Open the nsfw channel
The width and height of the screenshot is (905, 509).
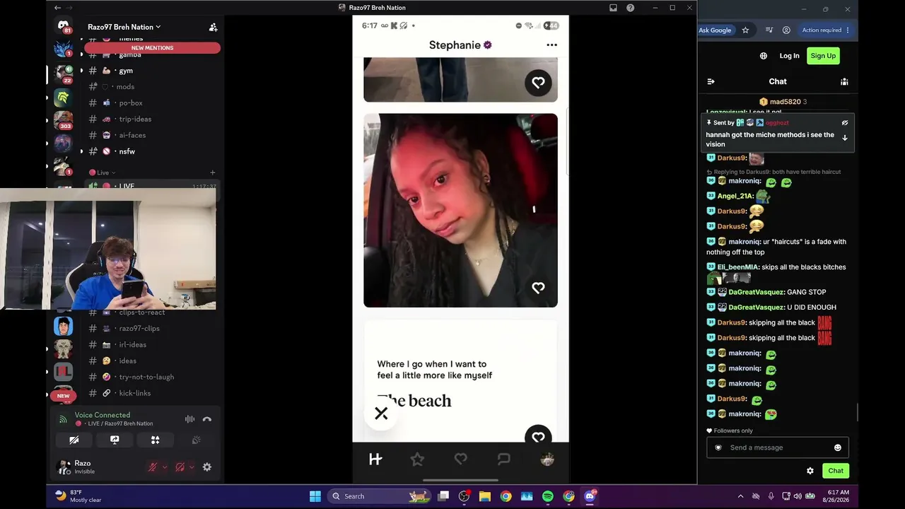(152, 151)
